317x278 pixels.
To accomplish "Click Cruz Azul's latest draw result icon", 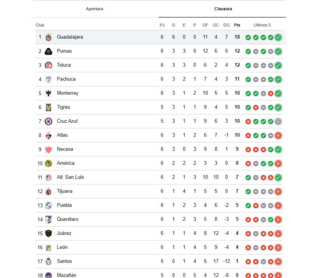I will click(278, 121).
